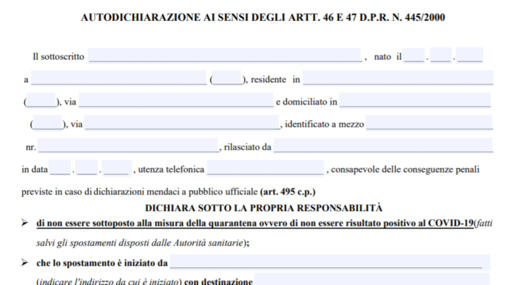Click the 'che lo spostamento è iniziato da' field
515x285 pixels.
tap(330, 262)
